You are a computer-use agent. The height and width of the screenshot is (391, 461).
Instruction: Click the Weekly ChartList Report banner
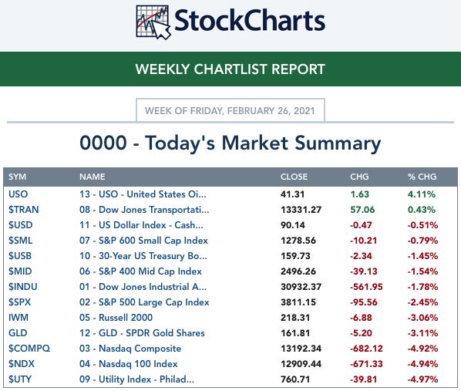(230, 69)
